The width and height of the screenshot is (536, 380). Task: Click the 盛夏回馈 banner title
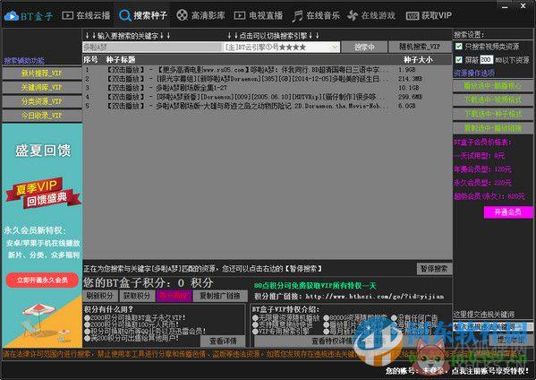click(x=43, y=151)
